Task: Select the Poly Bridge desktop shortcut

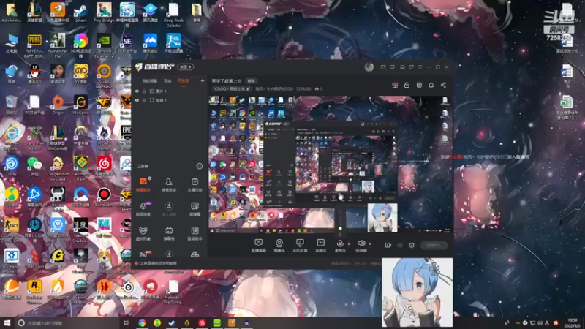Action: 104,12
